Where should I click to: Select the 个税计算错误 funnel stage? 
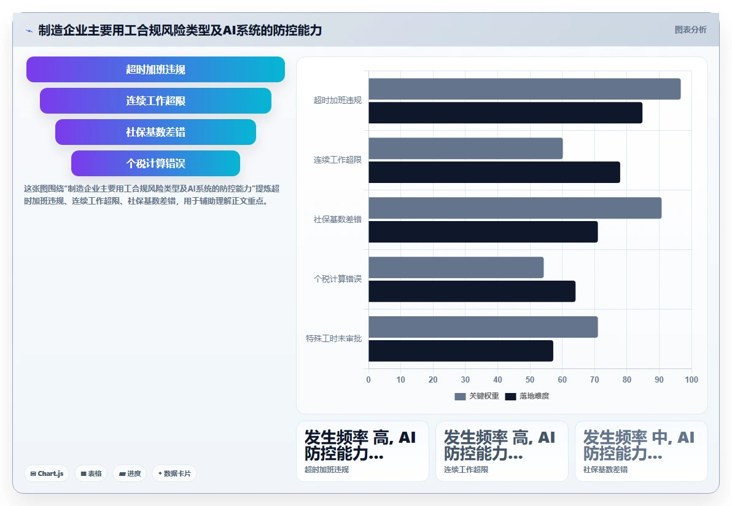(x=155, y=163)
